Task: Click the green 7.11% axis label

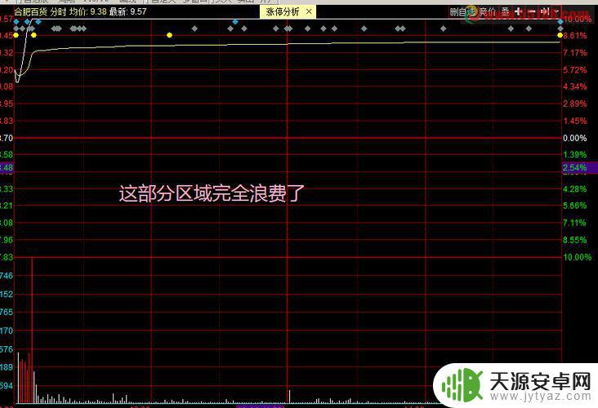Action: pyautogui.click(x=575, y=223)
